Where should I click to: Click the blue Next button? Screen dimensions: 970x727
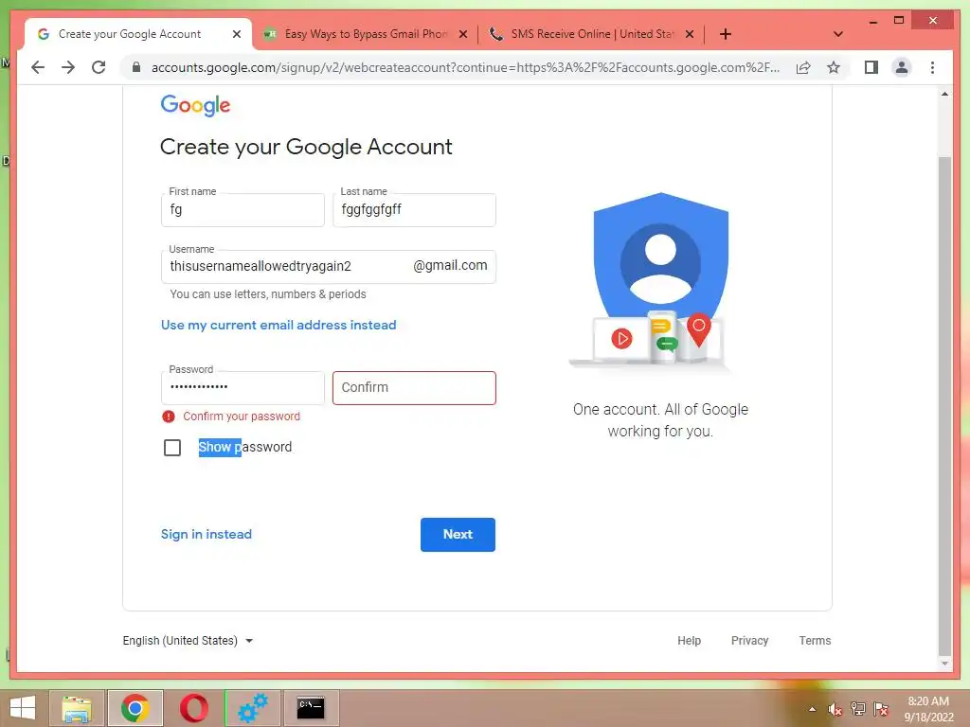coord(458,535)
